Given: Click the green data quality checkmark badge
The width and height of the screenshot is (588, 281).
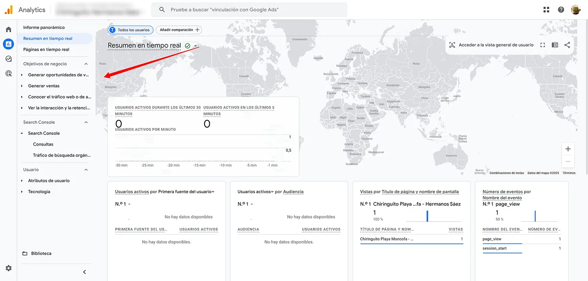Looking at the screenshot, I should pos(187,45).
